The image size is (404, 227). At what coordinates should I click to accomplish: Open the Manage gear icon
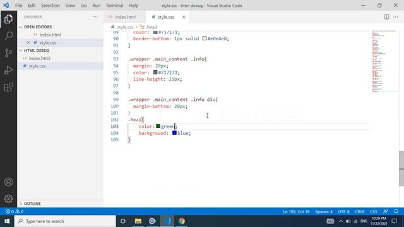(8, 199)
